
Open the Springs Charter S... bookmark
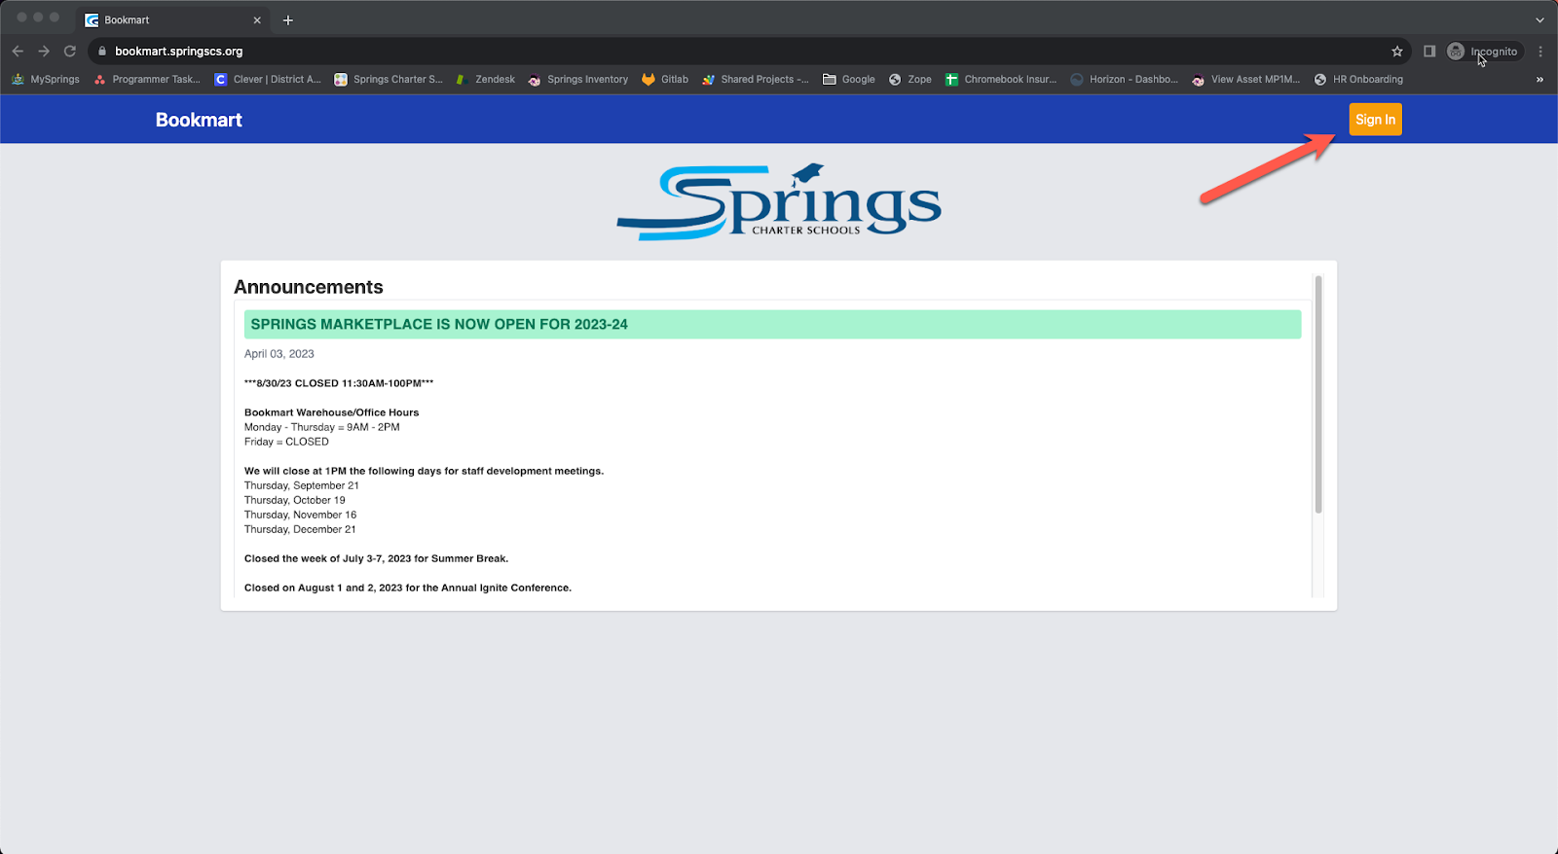pyautogui.click(x=389, y=80)
